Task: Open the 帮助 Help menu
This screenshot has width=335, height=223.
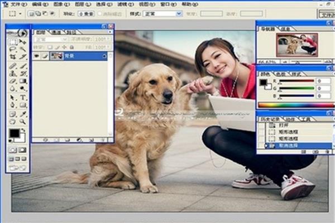Action: click(190, 4)
